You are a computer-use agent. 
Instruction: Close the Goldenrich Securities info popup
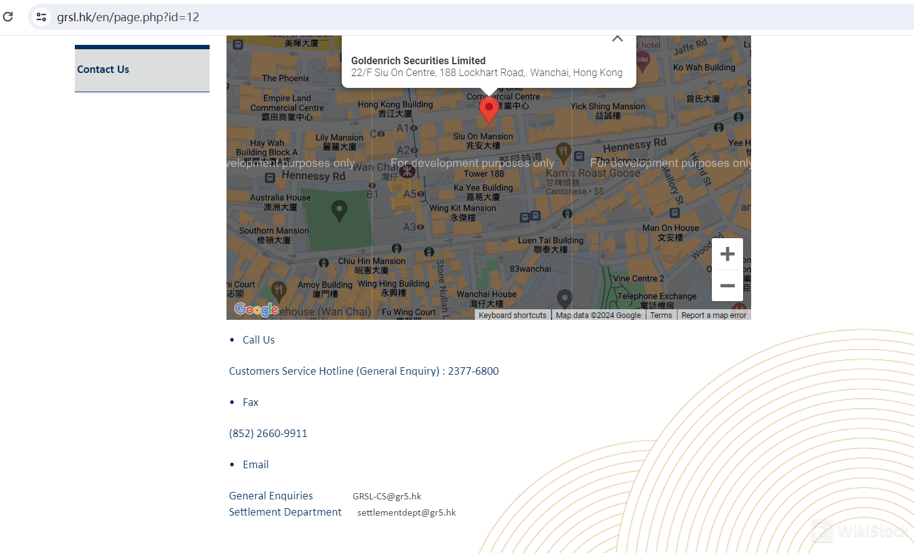pyautogui.click(x=617, y=39)
